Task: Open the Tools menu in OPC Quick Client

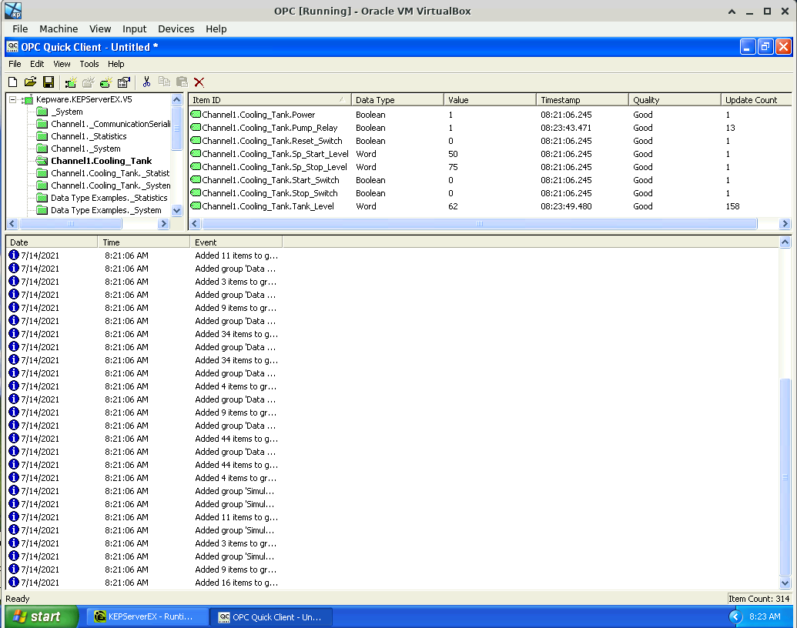Action: pyautogui.click(x=89, y=64)
